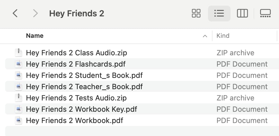Click the Student_s Book PDF file icon
This screenshot has width=279, height=136.
(19, 75)
